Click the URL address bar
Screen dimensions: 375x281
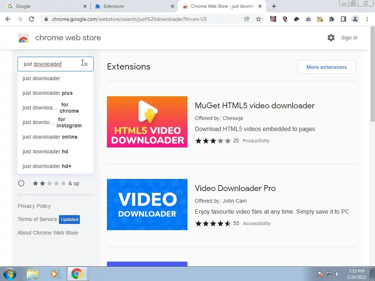129,19
